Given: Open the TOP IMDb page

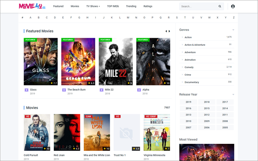Looking at the screenshot, I should [x=113, y=6].
